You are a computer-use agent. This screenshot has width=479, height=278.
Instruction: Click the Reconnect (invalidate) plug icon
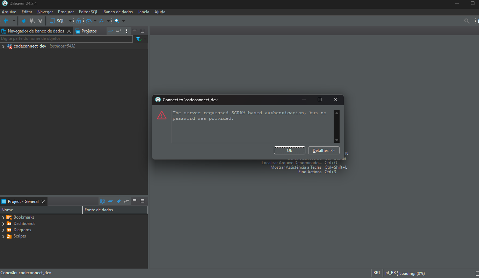coord(32,21)
